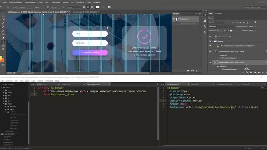Select the Rectangular Marquee tool in Photoshop
The width and height of the screenshot is (267, 150).
tap(3, 15)
